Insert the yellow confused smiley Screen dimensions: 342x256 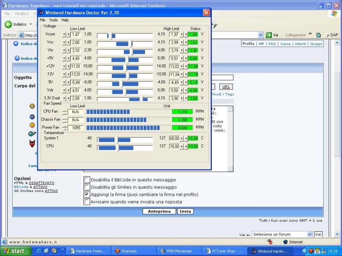(x=32, y=125)
